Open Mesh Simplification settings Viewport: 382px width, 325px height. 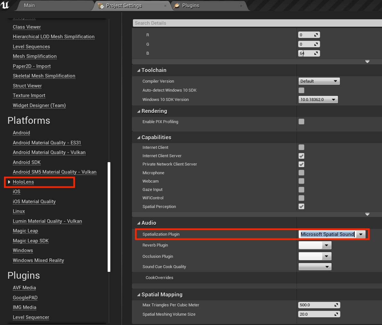[35, 56]
